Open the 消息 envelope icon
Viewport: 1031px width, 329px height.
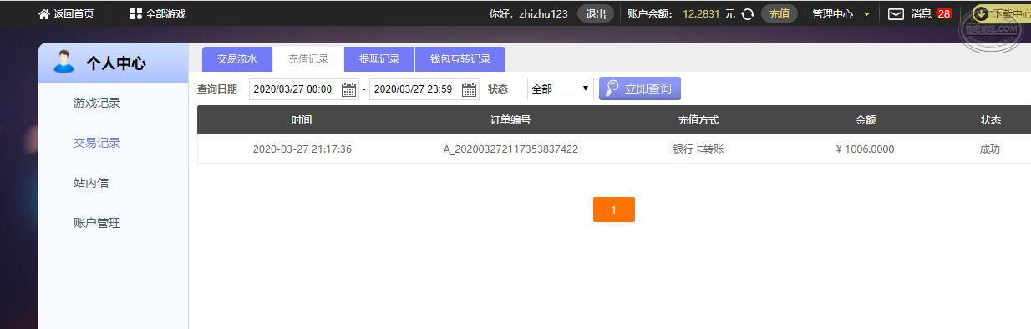(896, 14)
